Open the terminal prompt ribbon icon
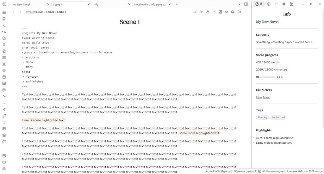The image size is (324, 174). point(4,25)
